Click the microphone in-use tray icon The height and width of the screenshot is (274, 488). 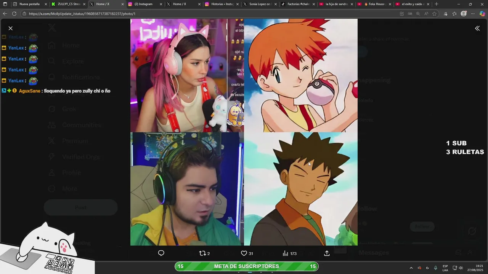[x=436, y=268]
